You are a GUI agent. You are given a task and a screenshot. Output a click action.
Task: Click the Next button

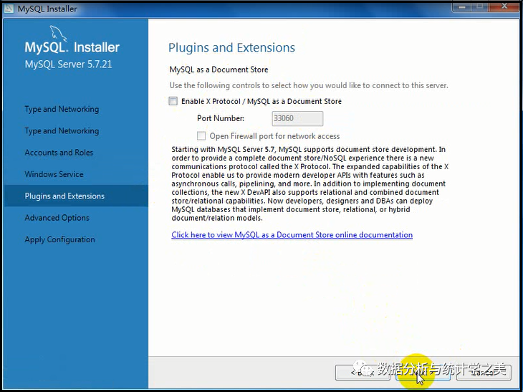pos(423,373)
